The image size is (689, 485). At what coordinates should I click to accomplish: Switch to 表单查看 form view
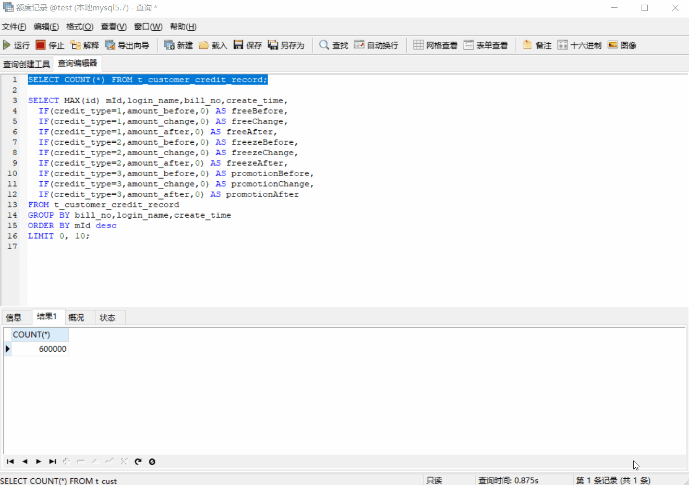pyautogui.click(x=486, y=45)
